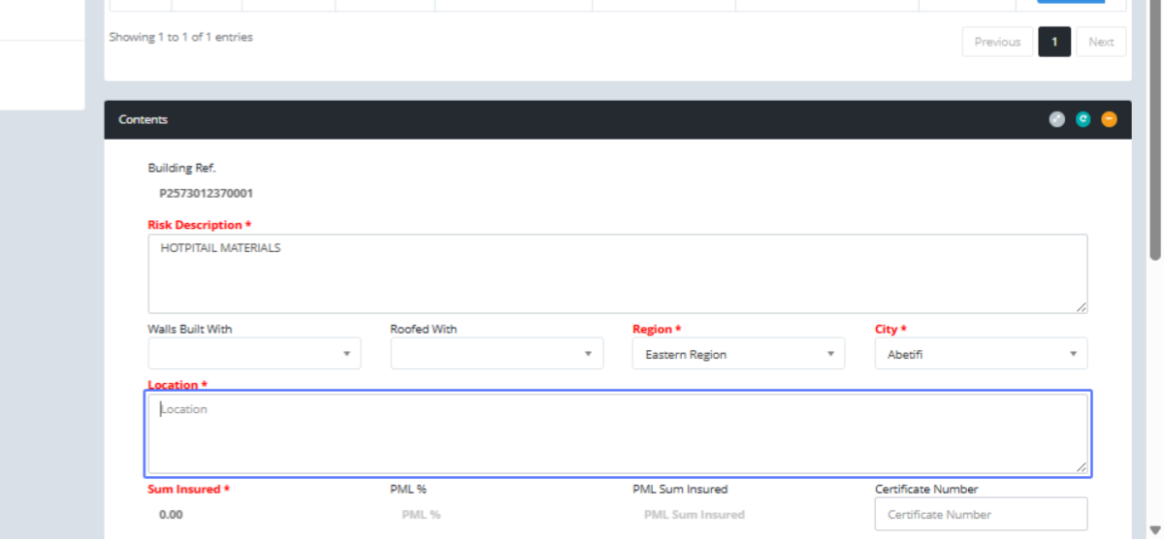Click the teal refresh icon in Contents header
Image resolution: width=1164 pixels, height=539 pixels.
tap(1083, 119)
